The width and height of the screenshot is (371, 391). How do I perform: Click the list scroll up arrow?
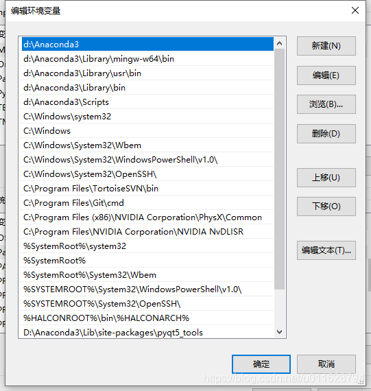[280, 44]
